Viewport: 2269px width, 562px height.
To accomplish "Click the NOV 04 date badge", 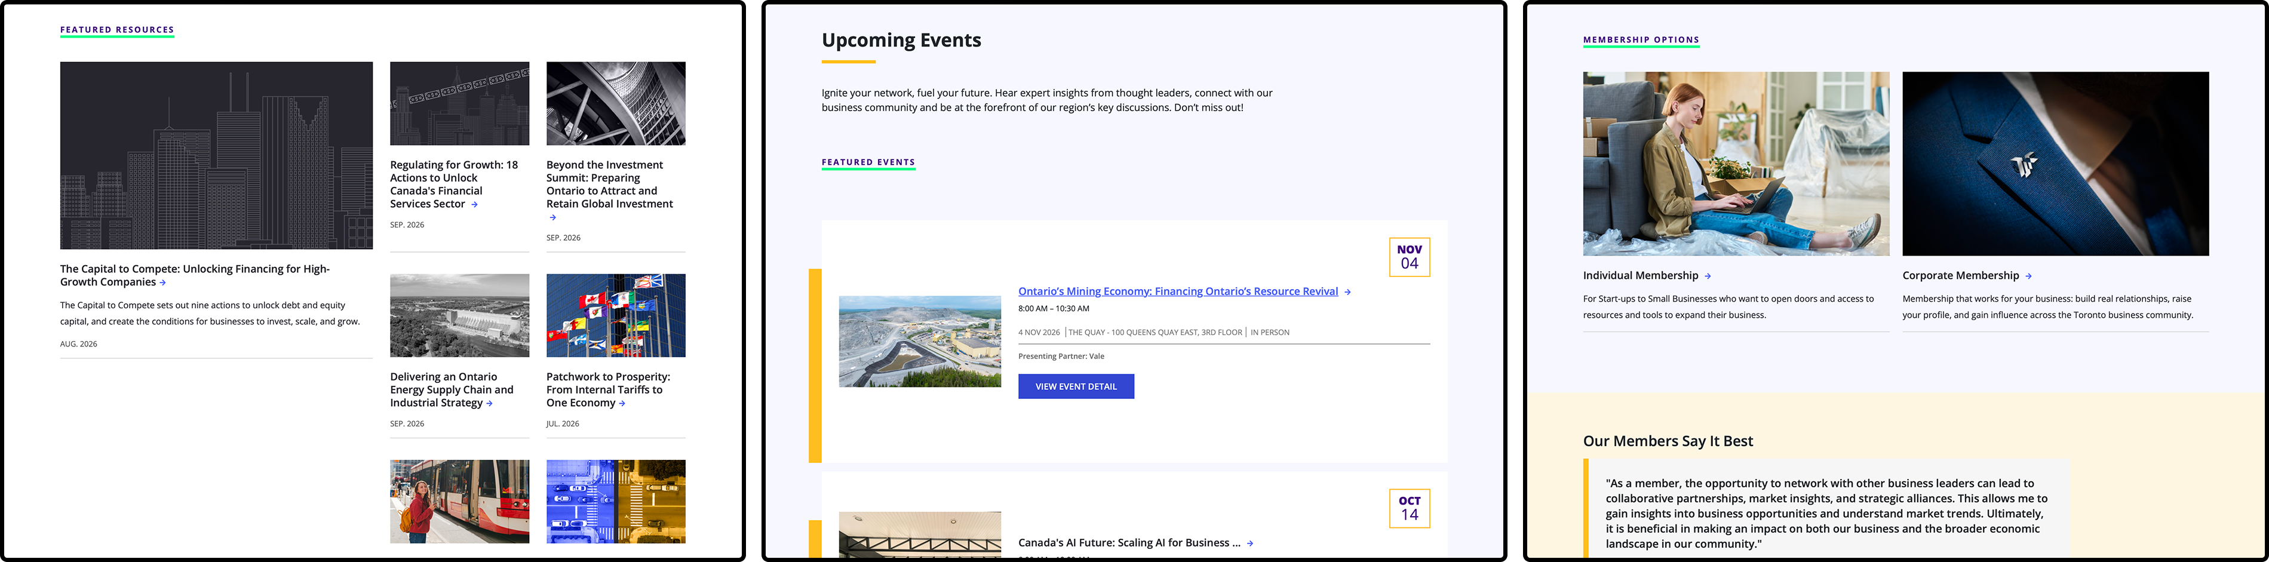I will 1410,257.
